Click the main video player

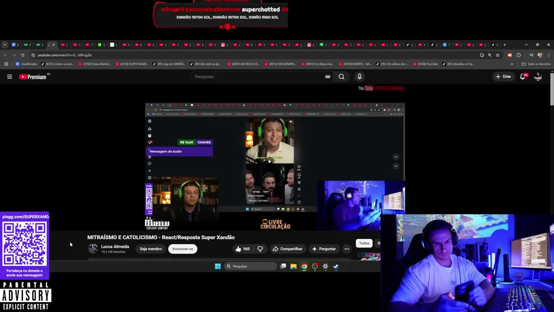pos(275,167)
